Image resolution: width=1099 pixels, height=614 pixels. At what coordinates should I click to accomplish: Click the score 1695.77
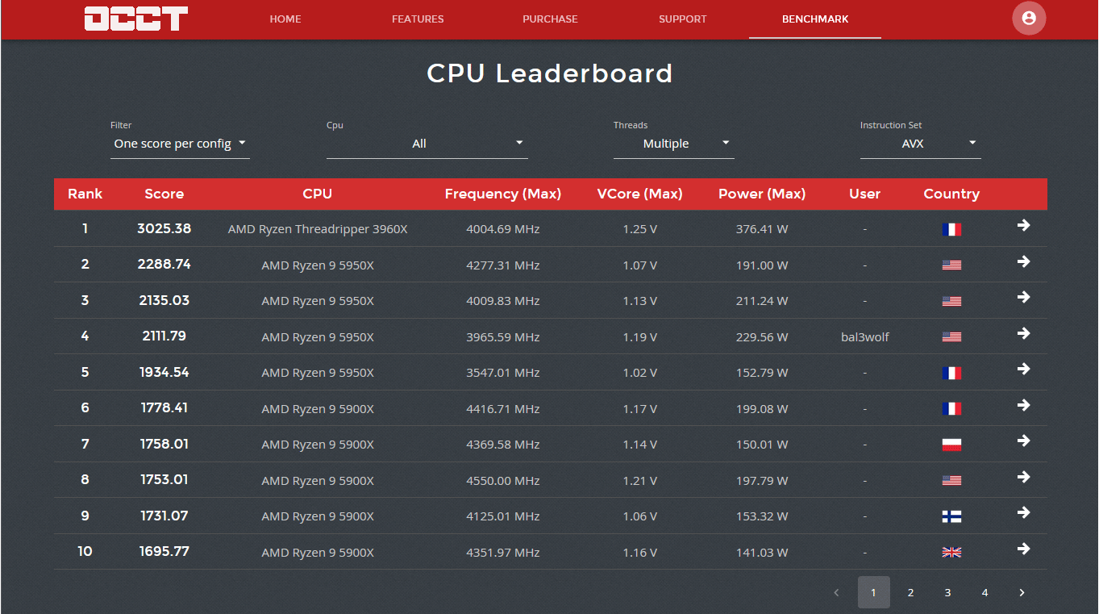(164, 552)
